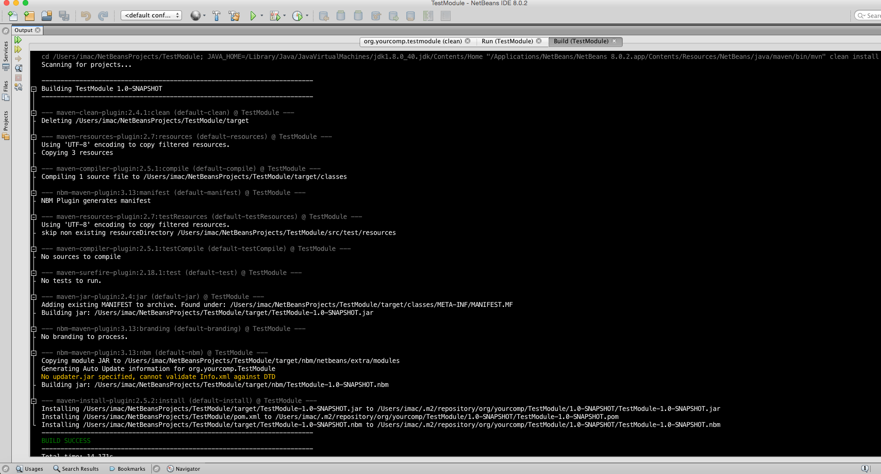Close the Output window tab

click(x=38, y=30)
